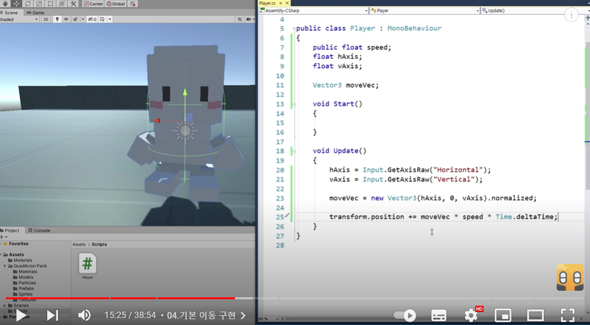
Task: Close the Player.cs tab
Action: pyautogui.click(x=287, y=3)
